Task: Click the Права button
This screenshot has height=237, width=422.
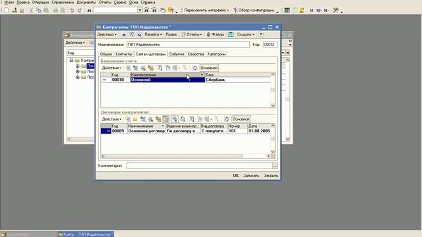Action: [x=171, y=34]
